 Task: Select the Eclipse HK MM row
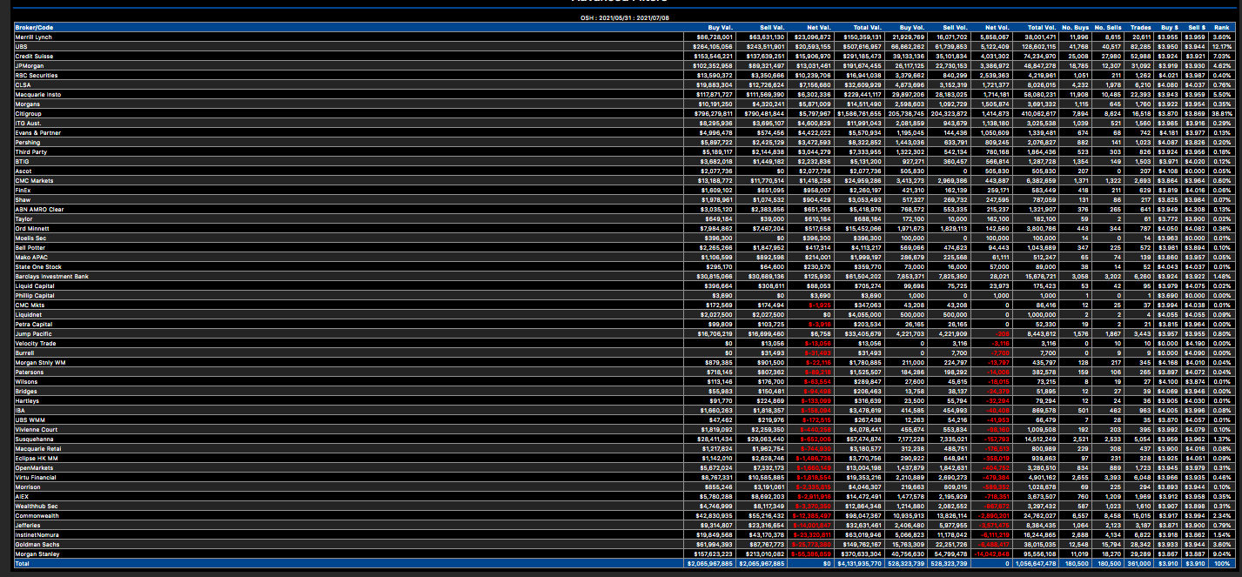pos(624,459)
